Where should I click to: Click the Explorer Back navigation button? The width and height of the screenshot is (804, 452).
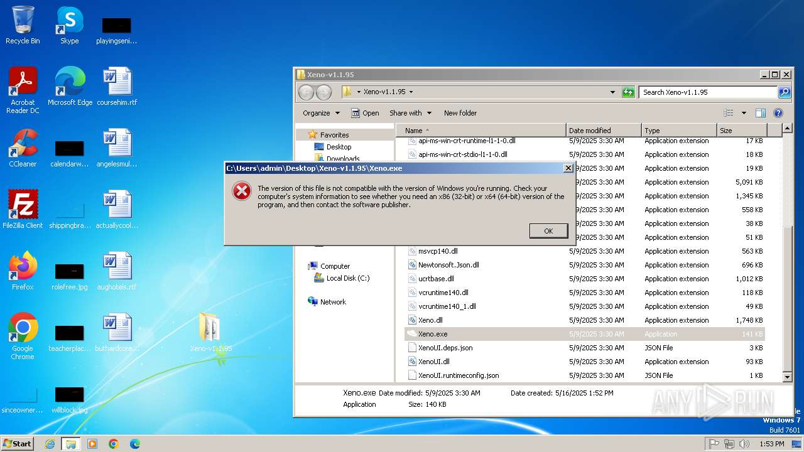coord(306,92)
